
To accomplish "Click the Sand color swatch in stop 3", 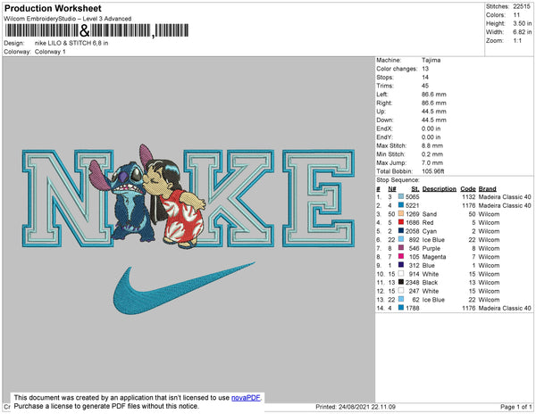I will tap(401, 213).
